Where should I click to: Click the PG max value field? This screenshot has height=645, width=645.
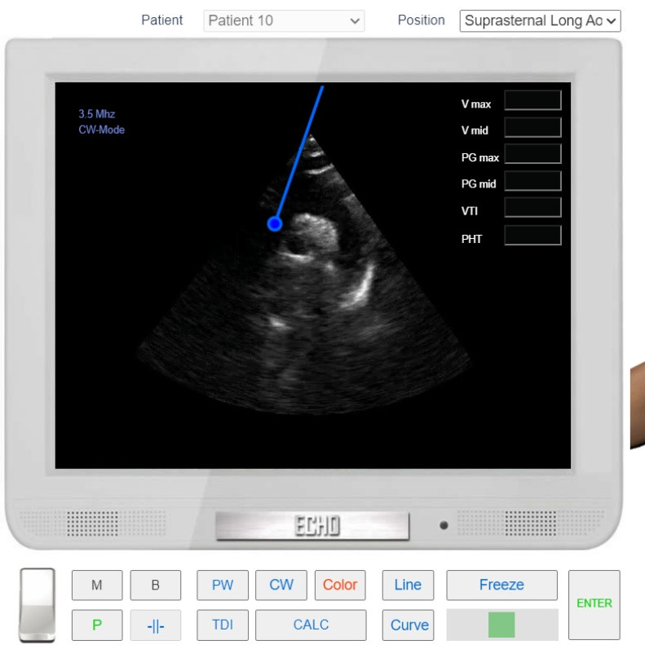532,154
